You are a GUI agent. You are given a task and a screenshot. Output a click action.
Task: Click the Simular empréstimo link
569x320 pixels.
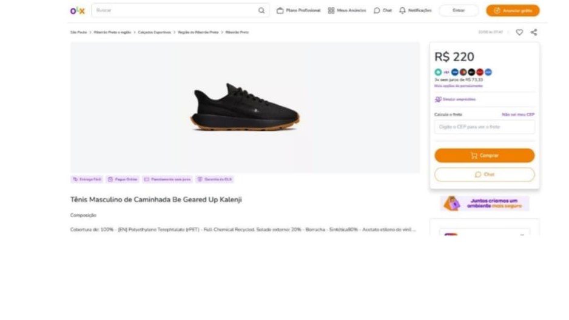(x=456, y=99)
